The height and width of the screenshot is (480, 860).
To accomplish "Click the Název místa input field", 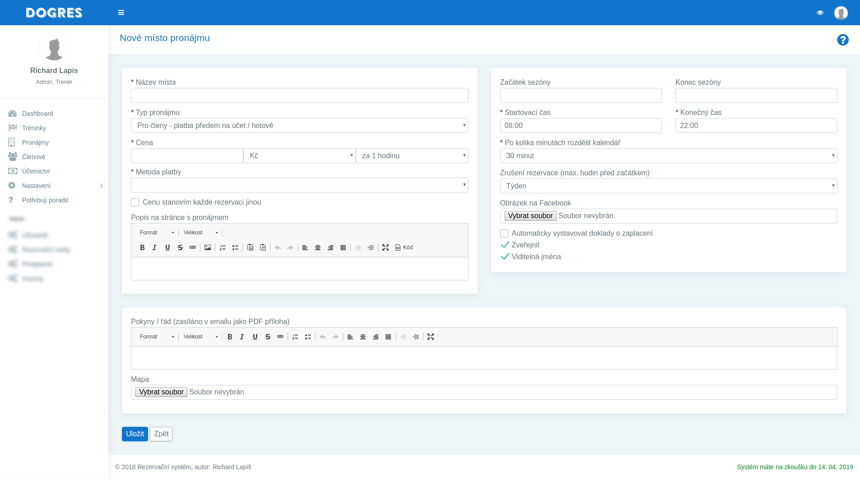I will click(x=299, y=96).
